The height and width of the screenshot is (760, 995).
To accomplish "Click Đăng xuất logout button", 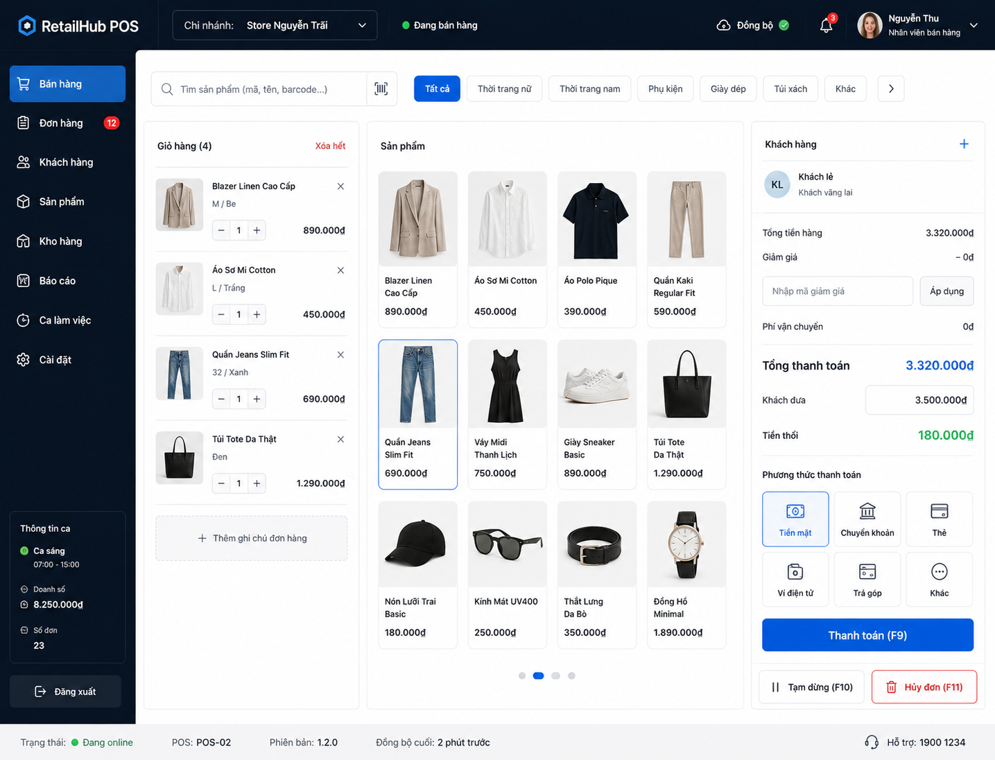I will (x=65, y=691).
